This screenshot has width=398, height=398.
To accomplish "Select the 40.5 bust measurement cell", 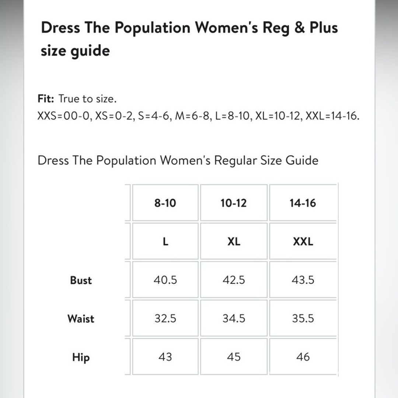I will 165,280.
